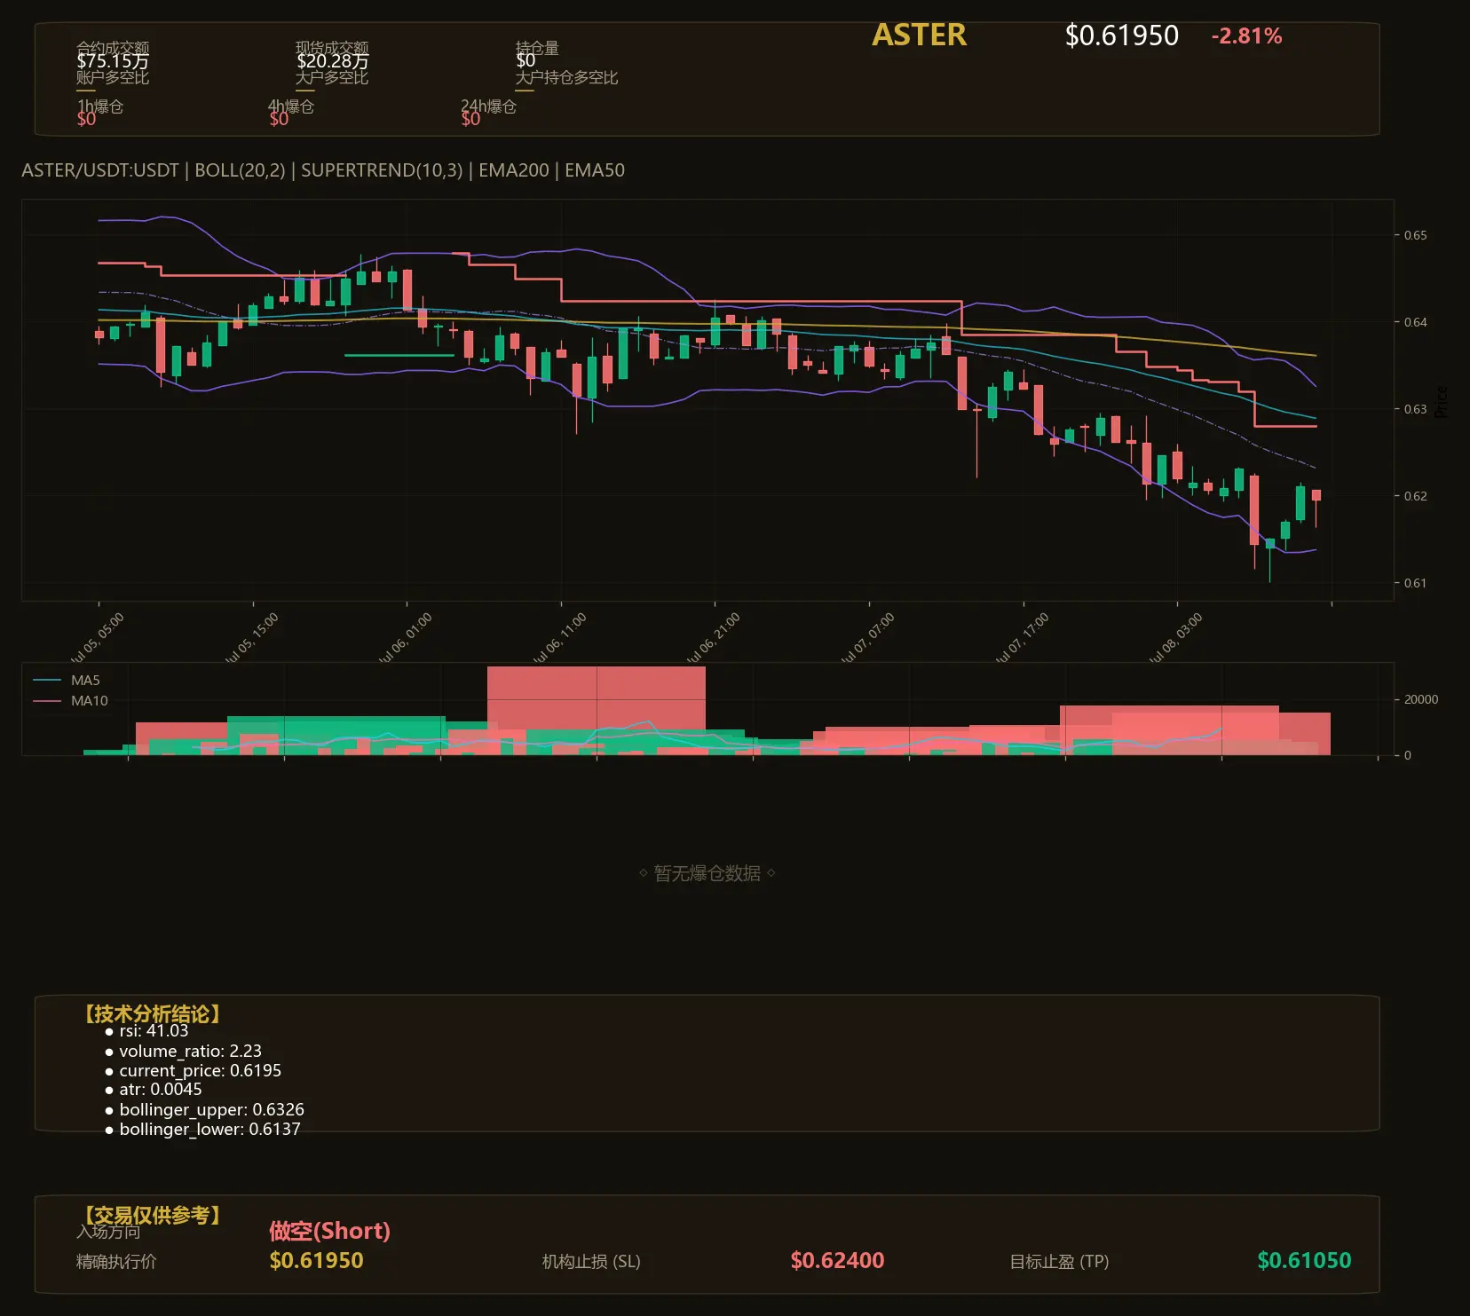Image resolution: width=1470 pixels, height=1316 pixels.
Task: Click the 大户多空比 label
Action: (332, 77)
